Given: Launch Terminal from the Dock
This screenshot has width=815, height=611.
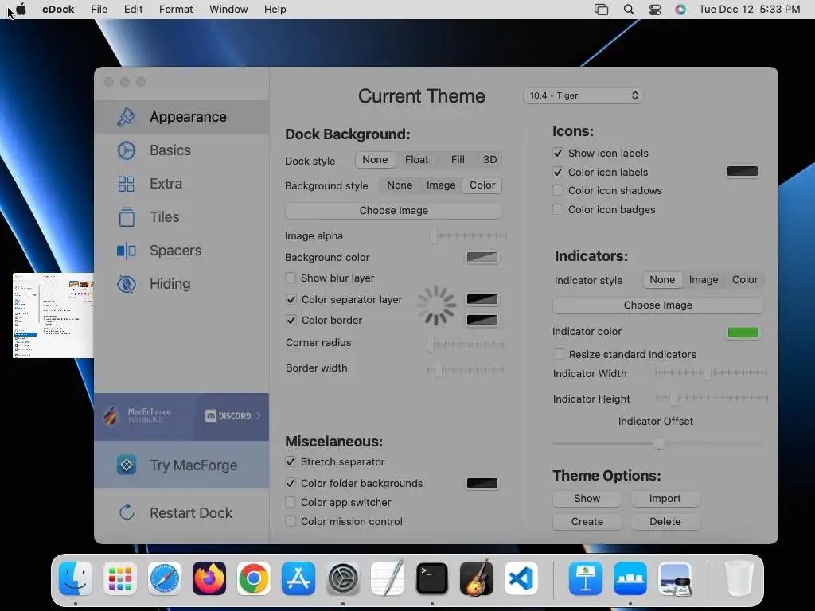Looking at the screenshot, I should pyautogui.click(x=432, y=578).
